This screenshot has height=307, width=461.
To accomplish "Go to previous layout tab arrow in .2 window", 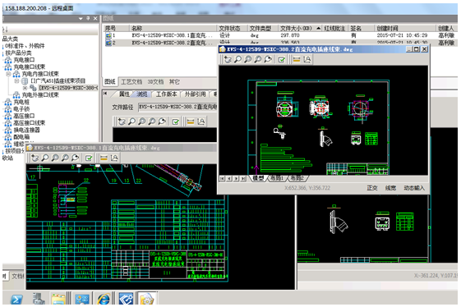I will (229, 178).
